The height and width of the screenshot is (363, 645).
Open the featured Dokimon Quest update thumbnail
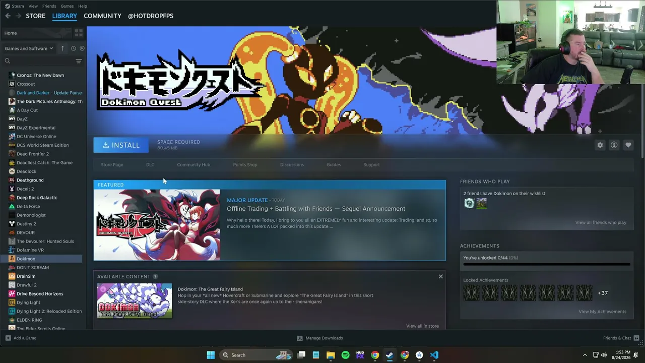157,225
